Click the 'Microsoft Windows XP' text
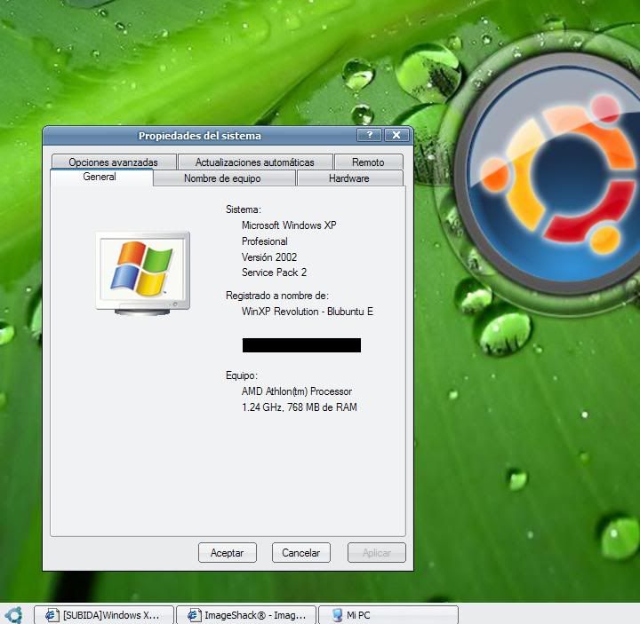Screen dimensions: 640x624 (289, 225)
